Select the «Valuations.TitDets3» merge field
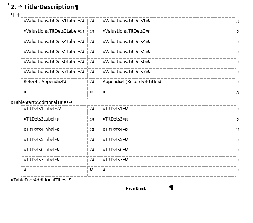Screen dimensions: 253x223 [x=125, y=31]
